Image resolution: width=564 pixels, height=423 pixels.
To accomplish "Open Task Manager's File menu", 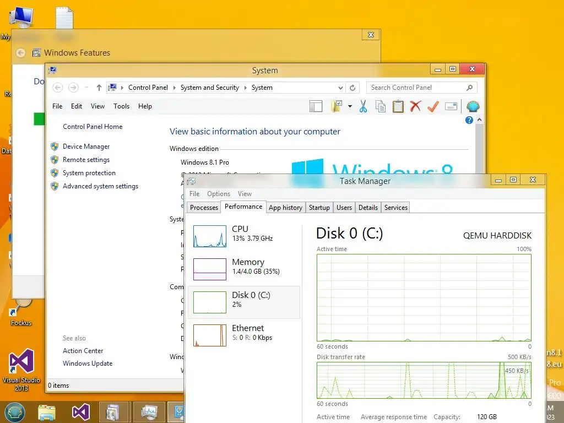I will 194,194.
